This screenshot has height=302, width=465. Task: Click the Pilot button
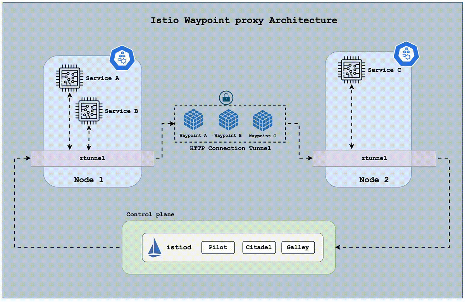click(218, 247)
